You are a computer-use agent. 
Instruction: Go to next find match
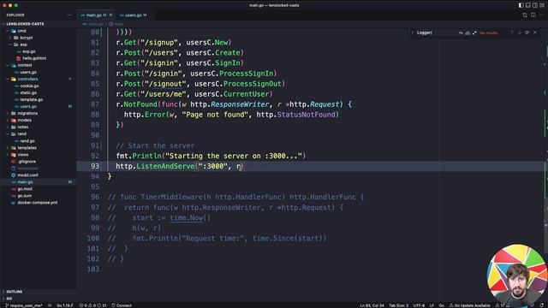[520, 33]
